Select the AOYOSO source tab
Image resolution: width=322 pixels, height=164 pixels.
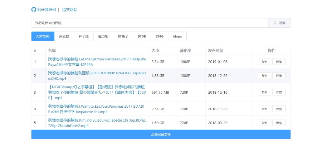pos(43,36)
